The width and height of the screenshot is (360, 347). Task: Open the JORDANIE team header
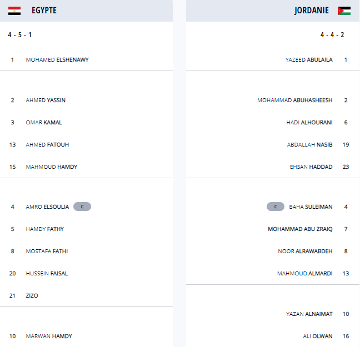coord(312,11)
